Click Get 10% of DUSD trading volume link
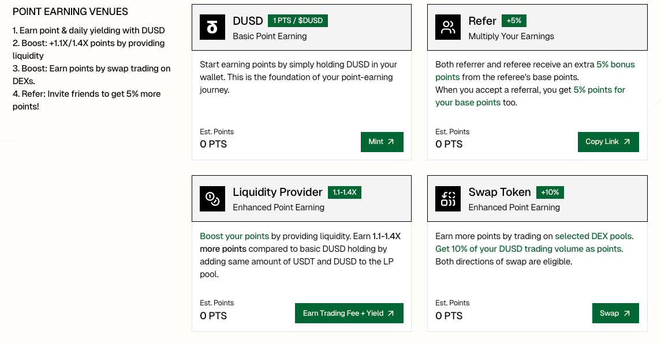 (x=528, y=249)
